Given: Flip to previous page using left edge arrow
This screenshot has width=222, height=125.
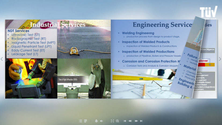Looking at the screenshot, I should coord(2,59).
